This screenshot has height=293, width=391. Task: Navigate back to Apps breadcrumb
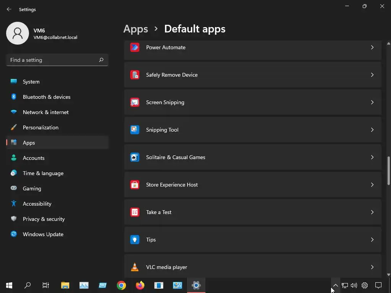click(136, 29)
